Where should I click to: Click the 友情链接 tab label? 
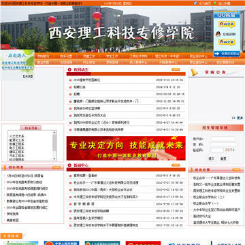[11, 236]
